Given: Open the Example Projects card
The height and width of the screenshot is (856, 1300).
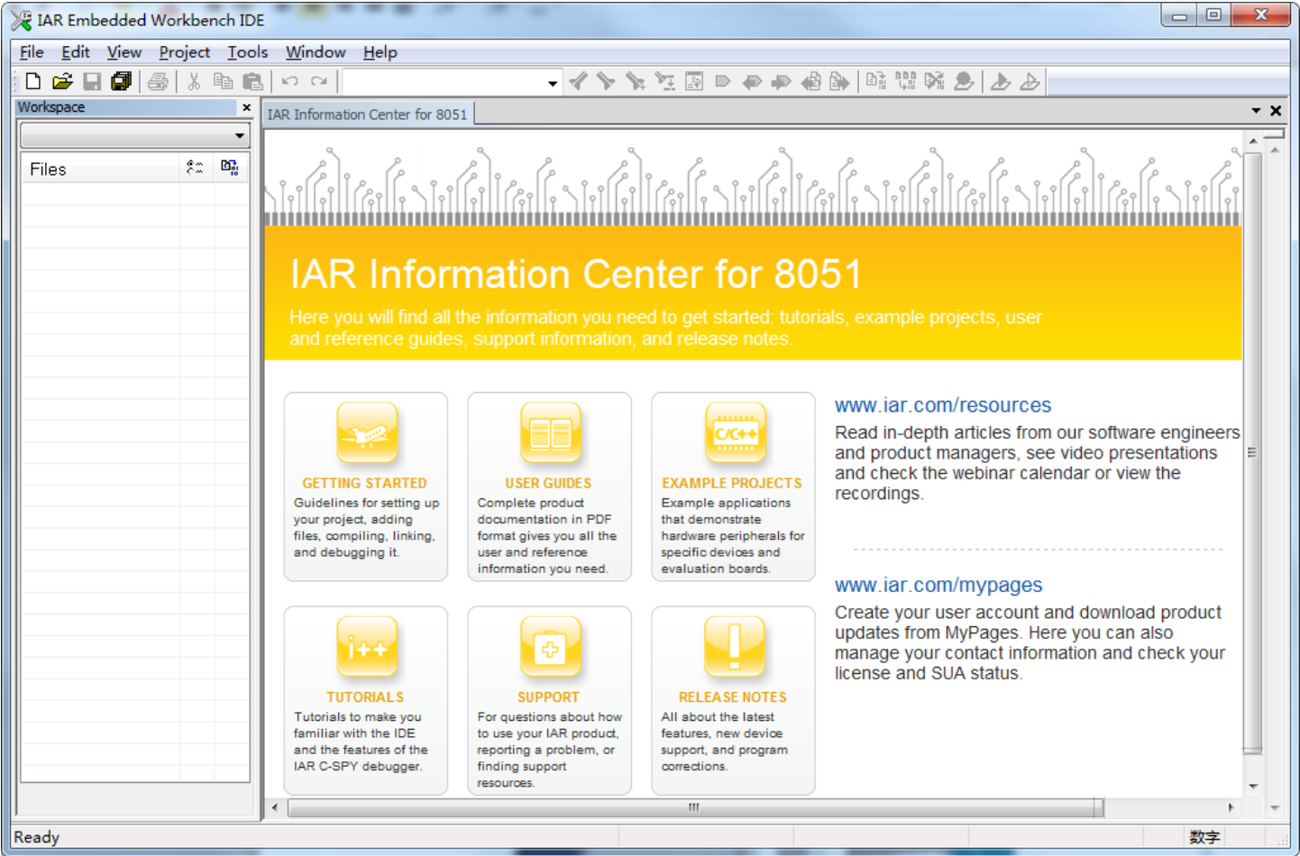Looking at the screenshot, I should click(734, 487).
